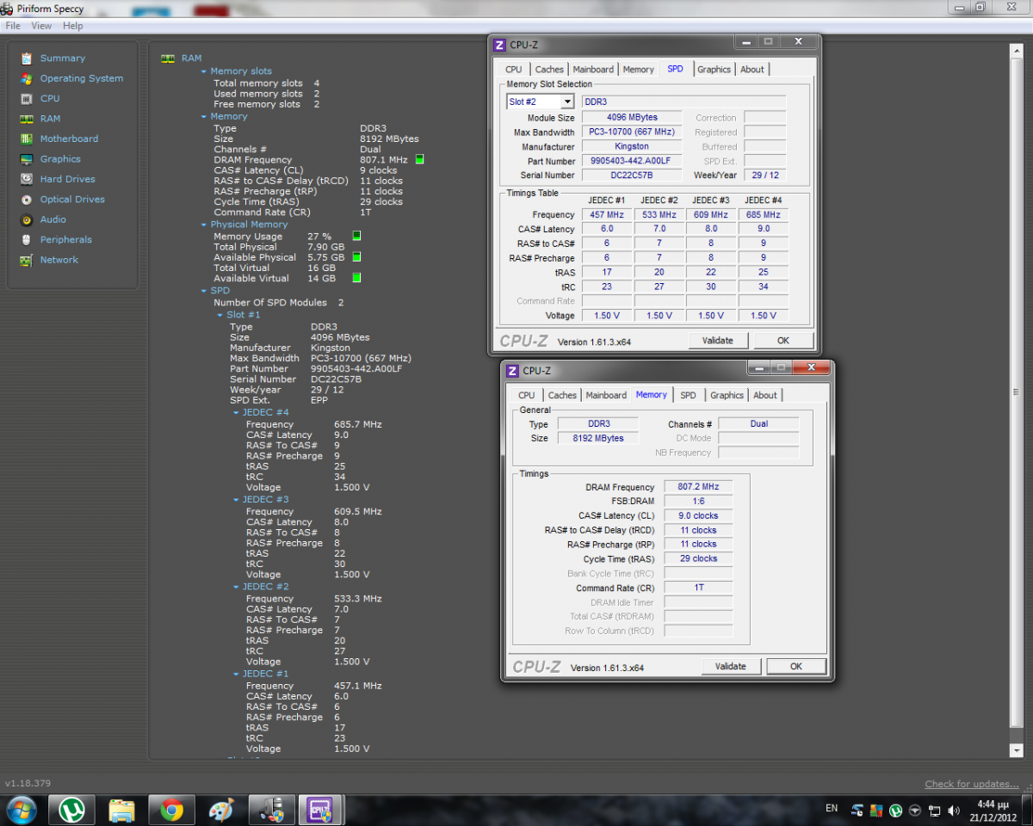Open Graphics tab in CPU-Z Memory window

(x=727, y=396)
